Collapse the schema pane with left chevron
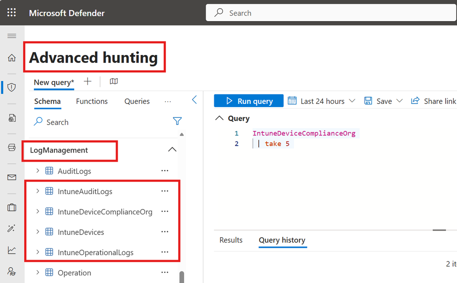This screenshot has height=283, width=457. point(194,100)
